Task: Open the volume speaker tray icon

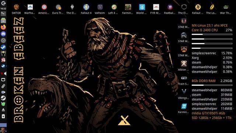Action: point(5,74)
